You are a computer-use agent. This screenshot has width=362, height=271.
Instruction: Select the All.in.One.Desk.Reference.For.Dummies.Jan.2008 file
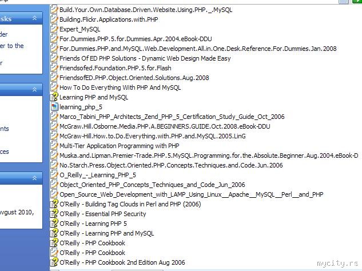click(x=198, y=49)
